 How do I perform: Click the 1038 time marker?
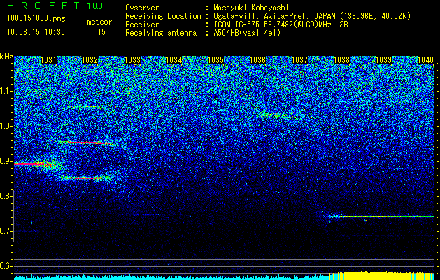[x=342, y=60]
